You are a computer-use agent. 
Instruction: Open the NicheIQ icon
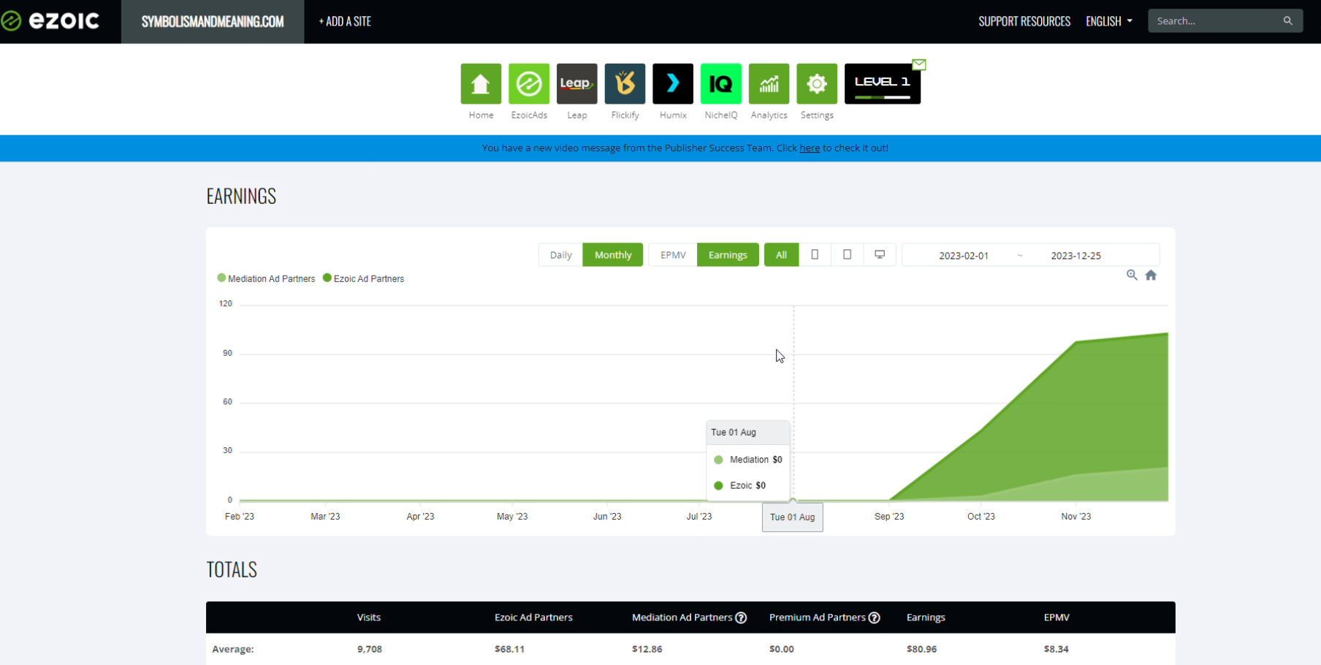point(721,84)
